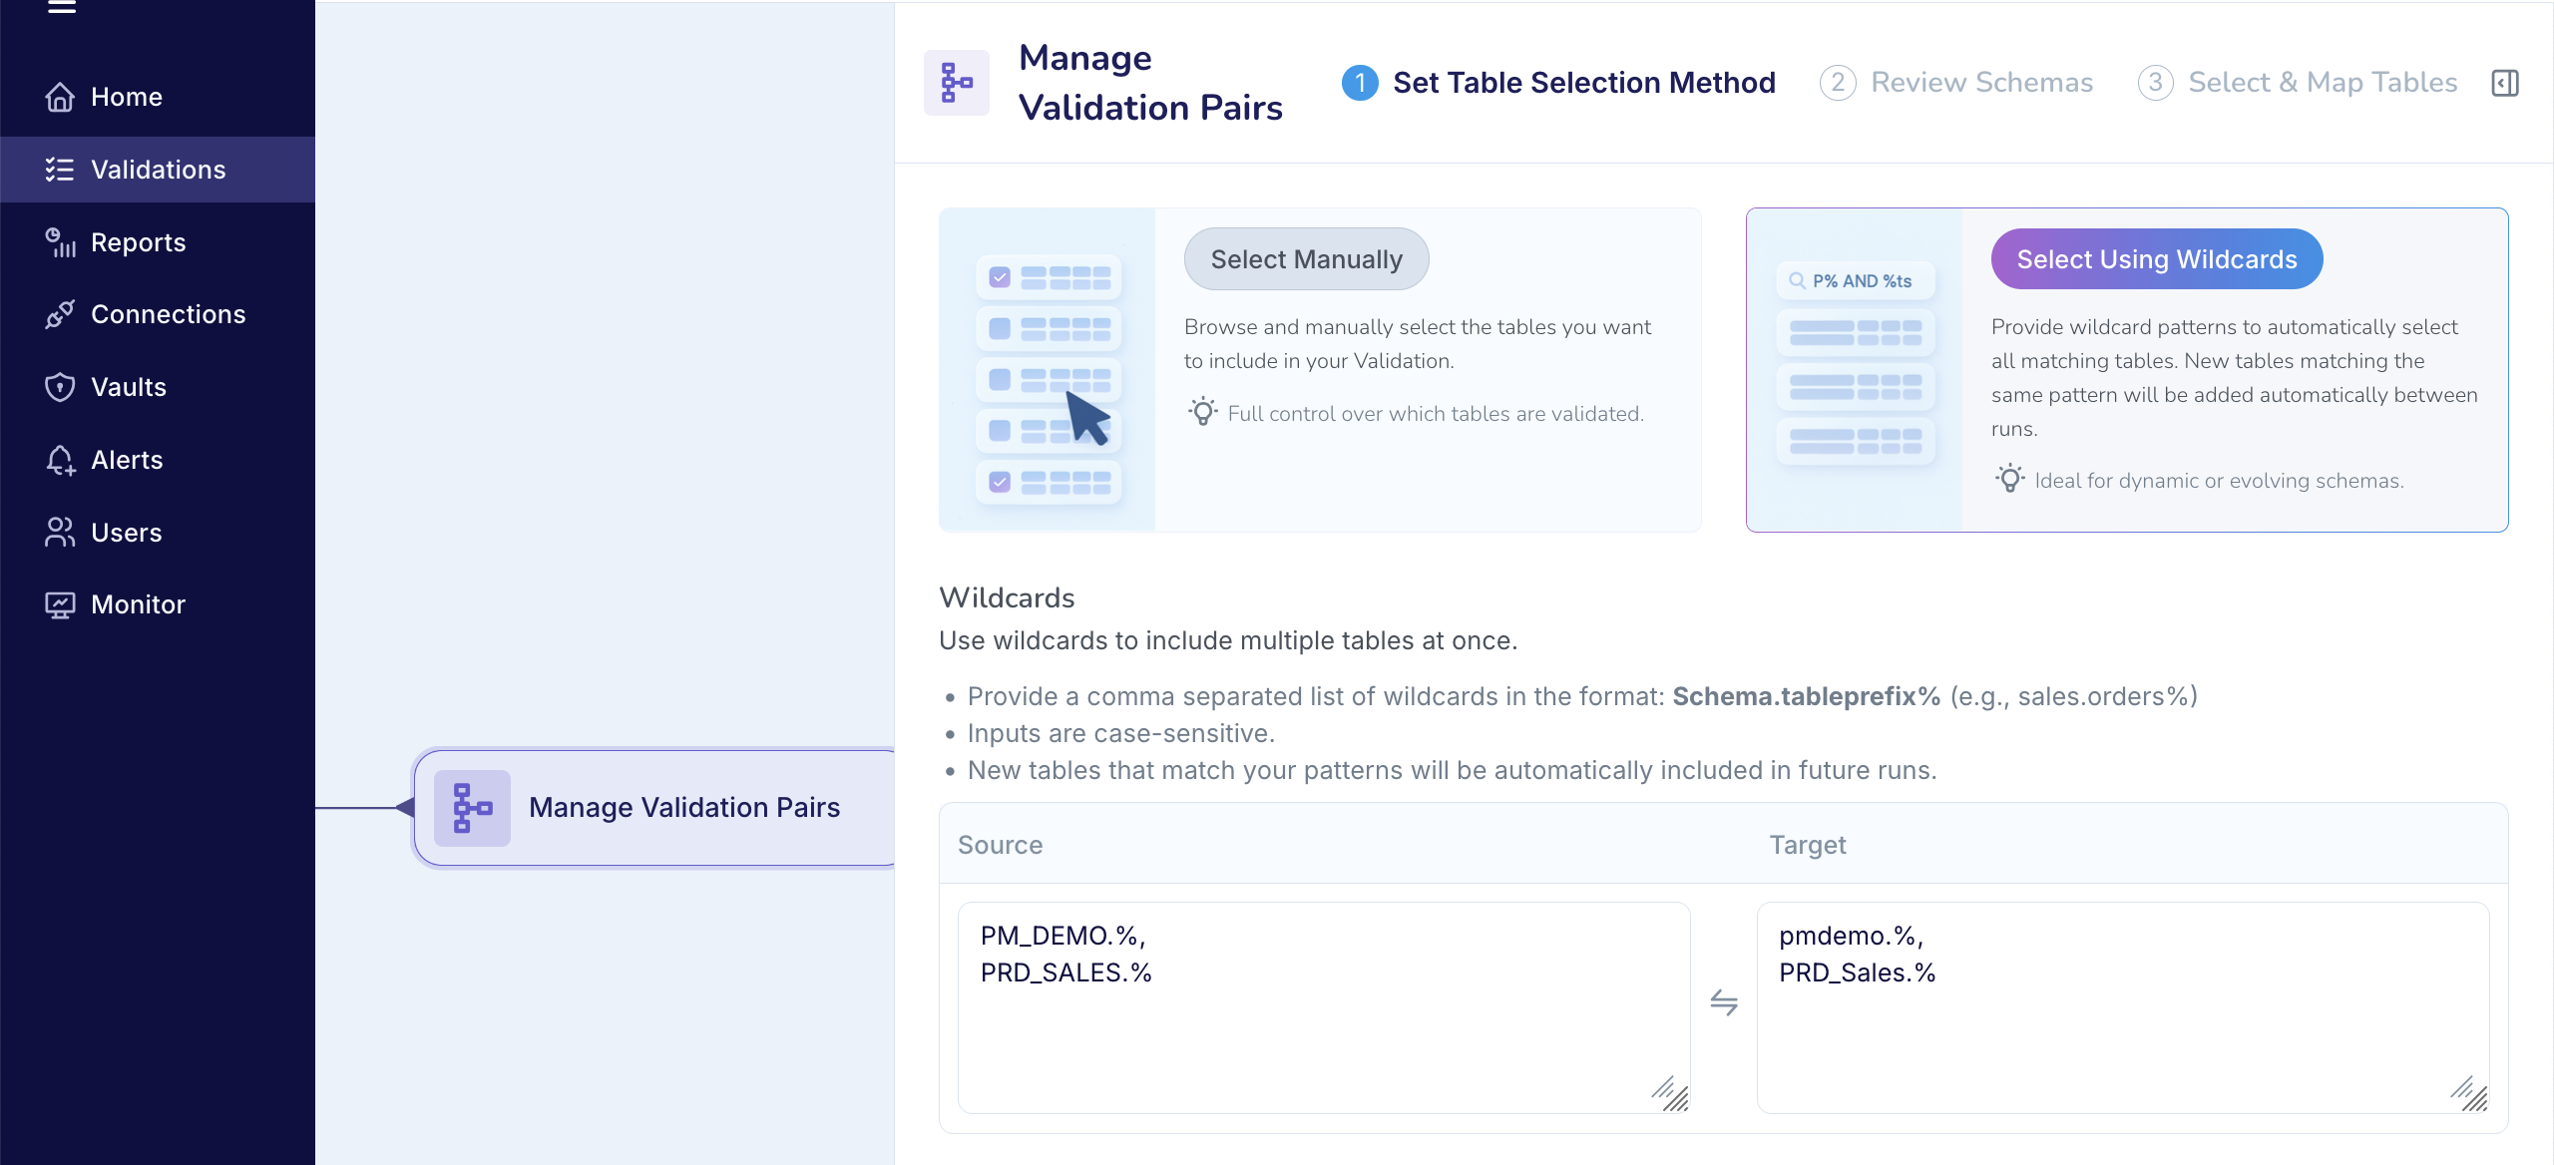This screenshot has height=1165, width=2554.
Task: Collapse the panel using the top-right icon
Action: (2506, 82)
